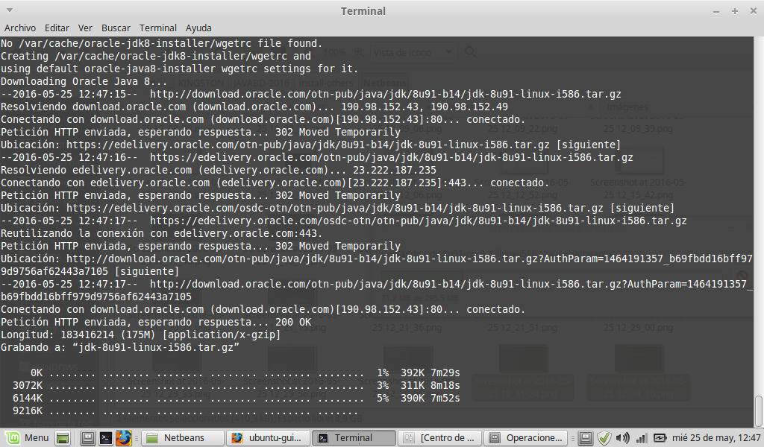Open the Editar menu
The height and width of the screenshot is (447, 764).
coord(57,28)
